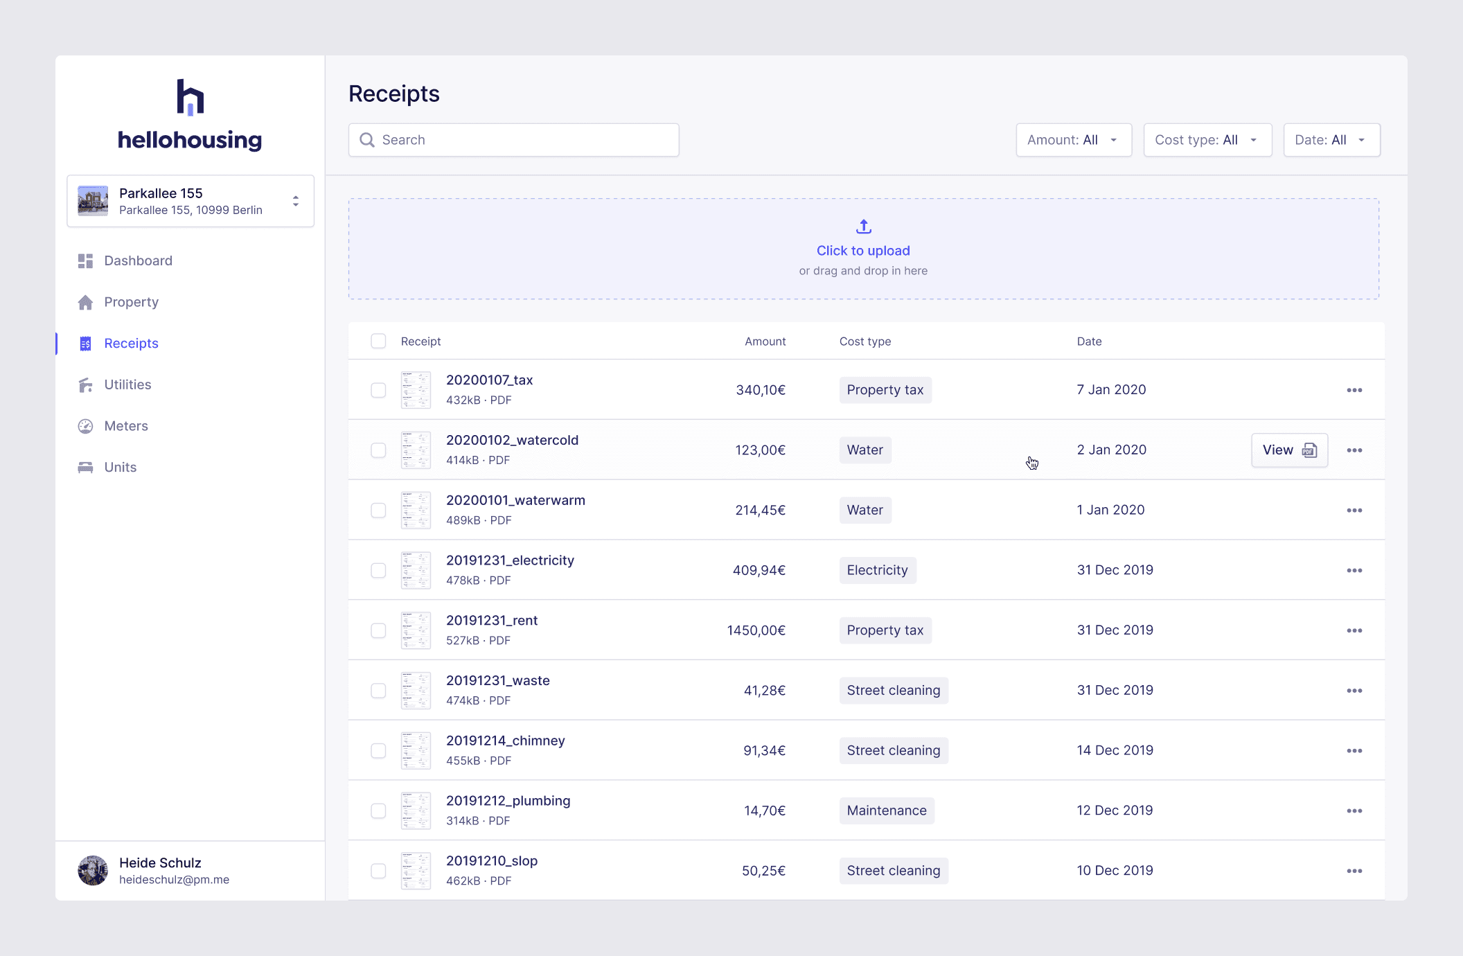Click the Receipts sidebar icon
1463x956 pixels.
[x=85, y=343]
